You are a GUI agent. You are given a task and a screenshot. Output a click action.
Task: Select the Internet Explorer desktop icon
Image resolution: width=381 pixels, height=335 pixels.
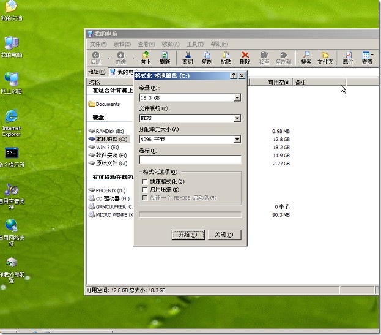coord(11,123)
